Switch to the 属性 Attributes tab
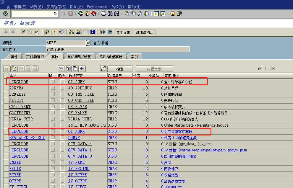Viewport: 293px width, 188px height. coord(14,56)
